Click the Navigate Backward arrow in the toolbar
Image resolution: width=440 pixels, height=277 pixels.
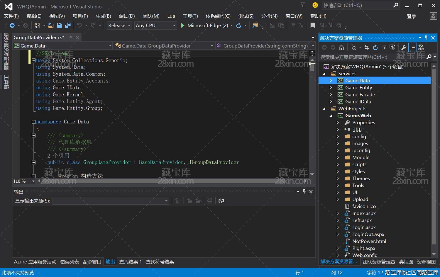pyautogui.click(x=12, y=26)
